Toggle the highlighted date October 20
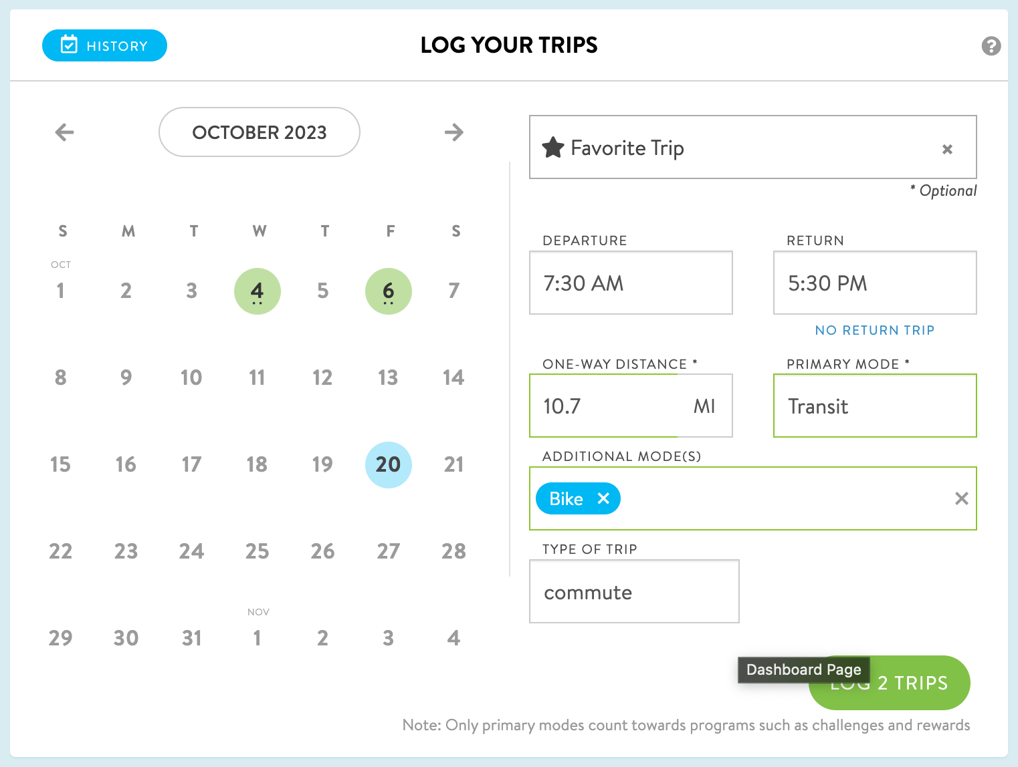The height and width of the screenshot is (767, 1018). click(x=389, y=465)
